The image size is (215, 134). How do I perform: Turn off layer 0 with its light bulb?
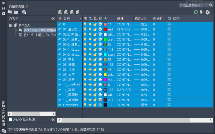85,24
